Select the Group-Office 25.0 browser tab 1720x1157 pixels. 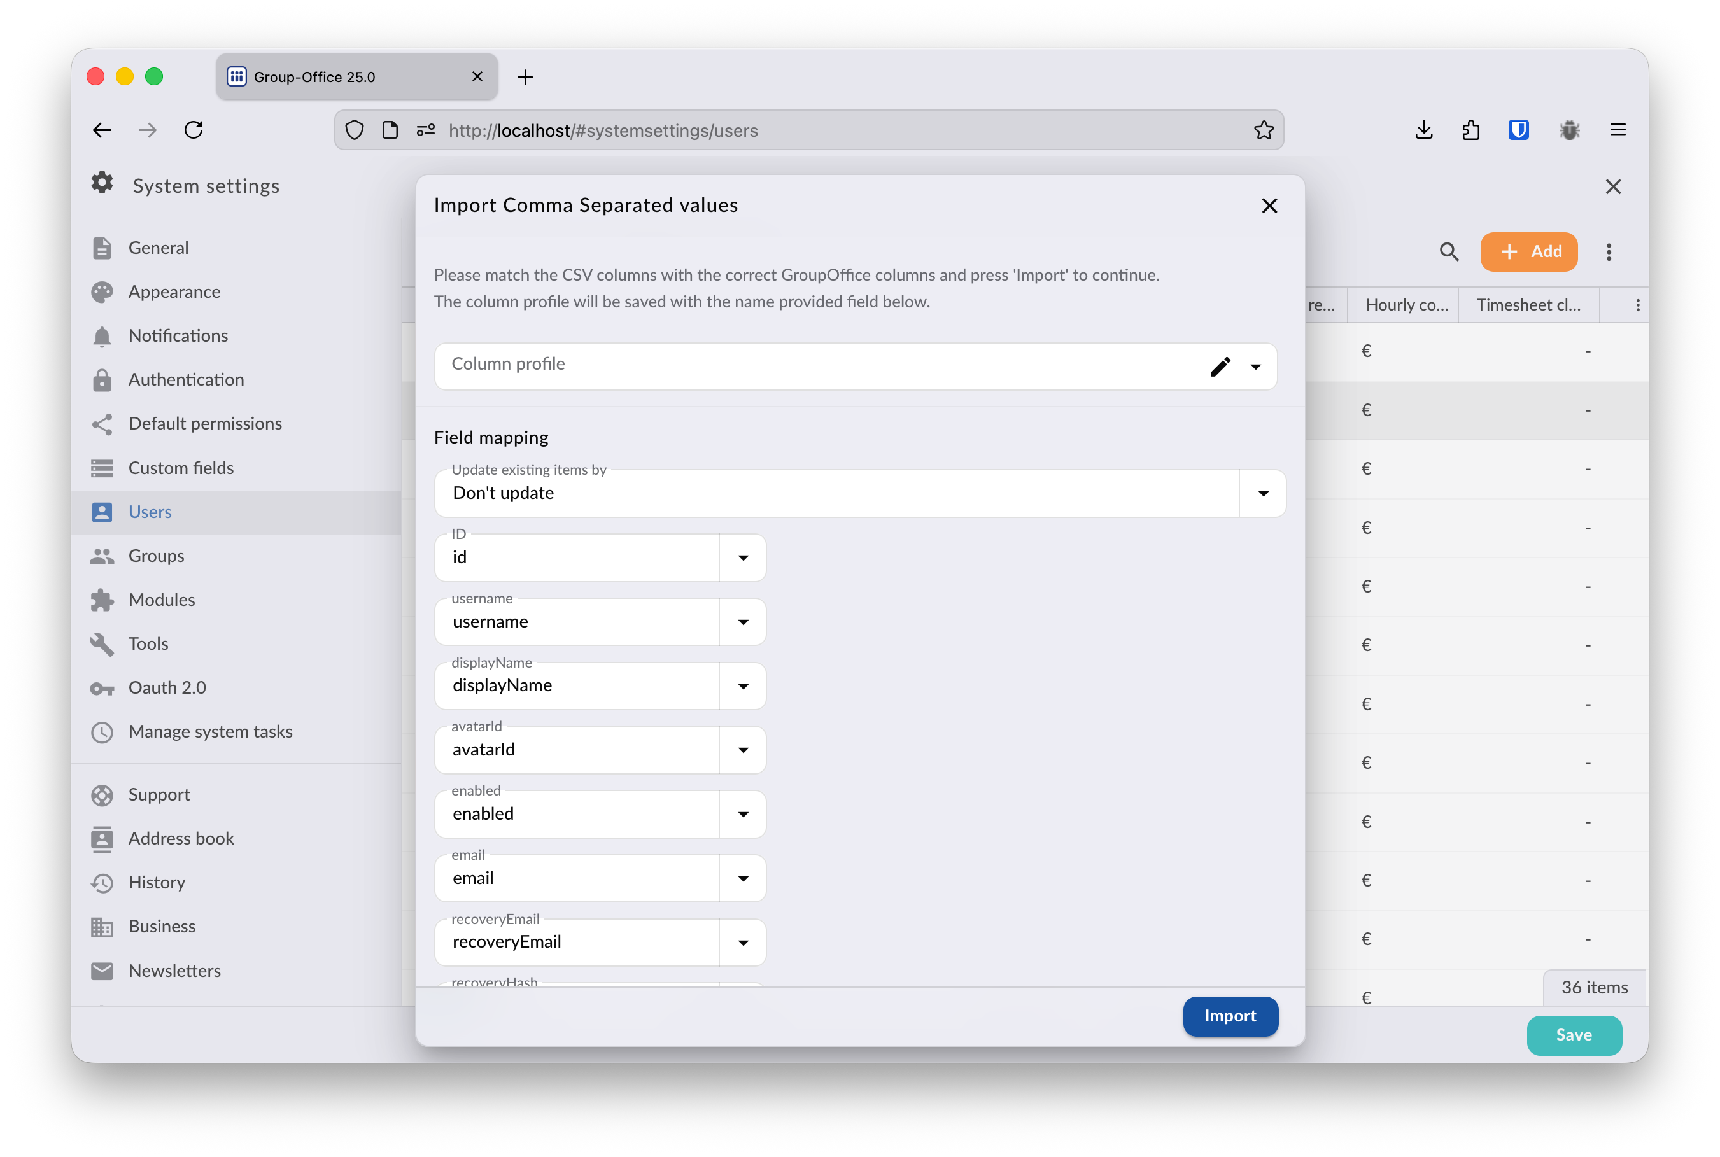point(357,77)
